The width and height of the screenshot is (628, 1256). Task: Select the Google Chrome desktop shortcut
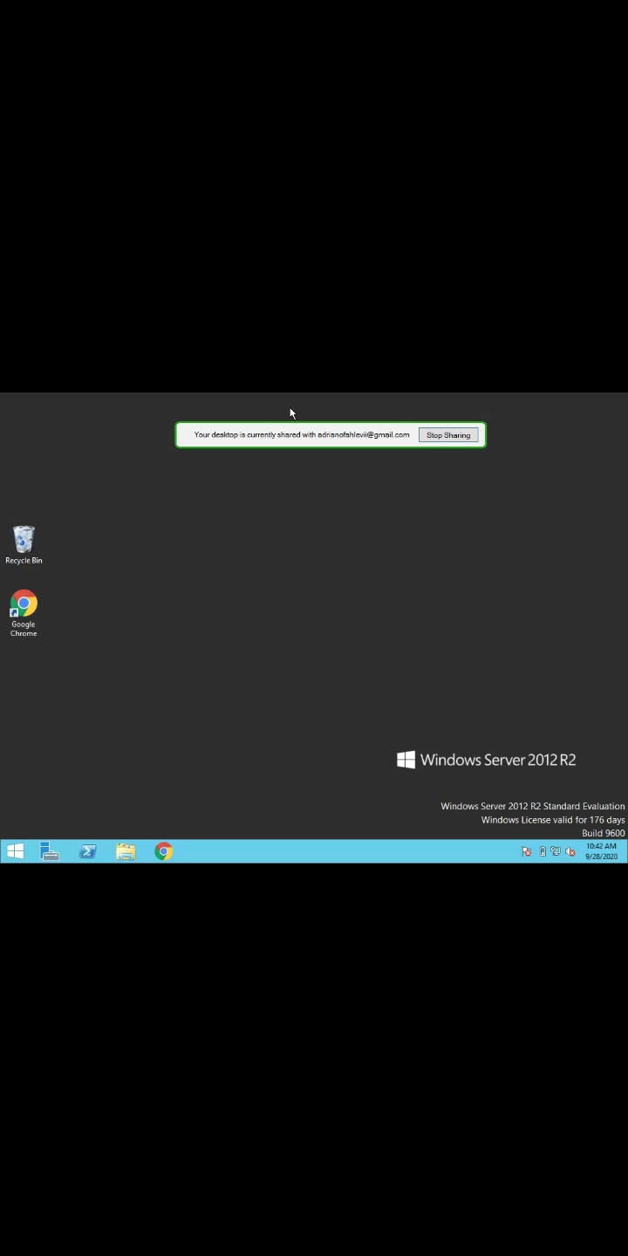(24, 614)
